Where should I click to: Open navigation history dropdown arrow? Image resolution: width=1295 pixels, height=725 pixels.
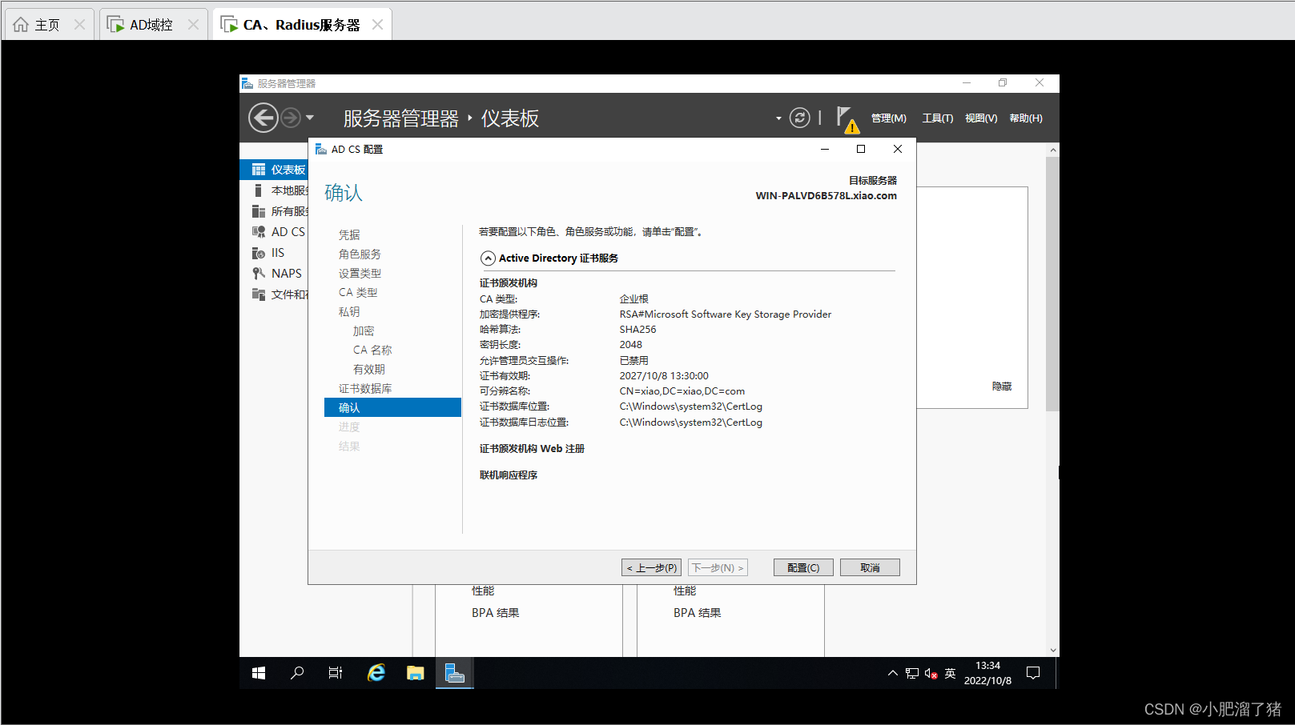310,118
